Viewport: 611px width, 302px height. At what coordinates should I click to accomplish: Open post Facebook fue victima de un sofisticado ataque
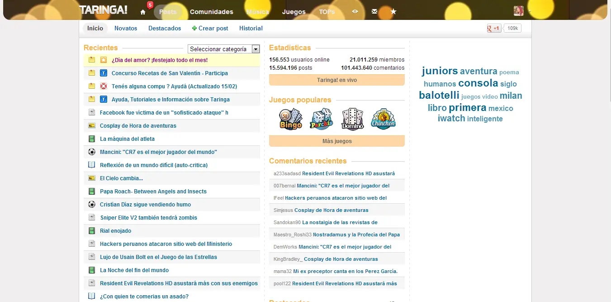(164, 112)
